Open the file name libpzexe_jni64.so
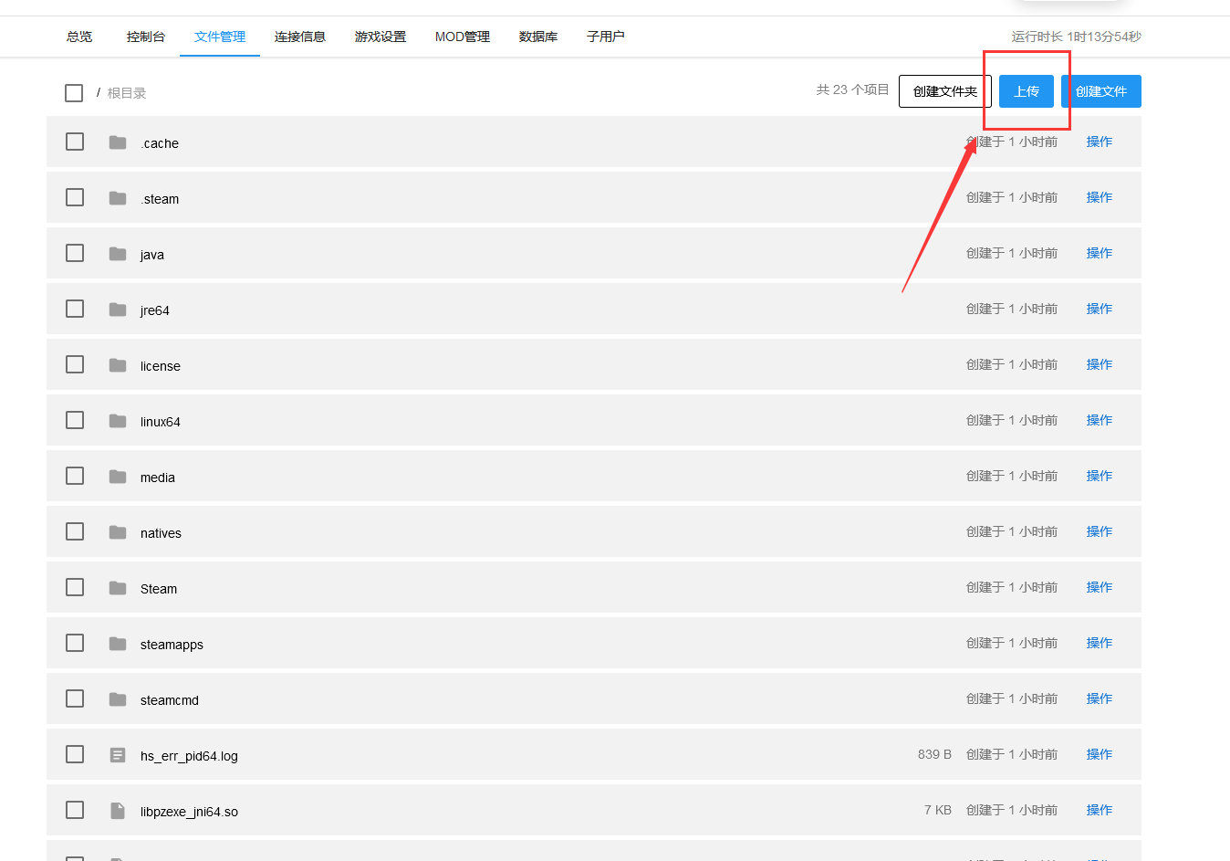1230x861 pixels. pos(189,812)
